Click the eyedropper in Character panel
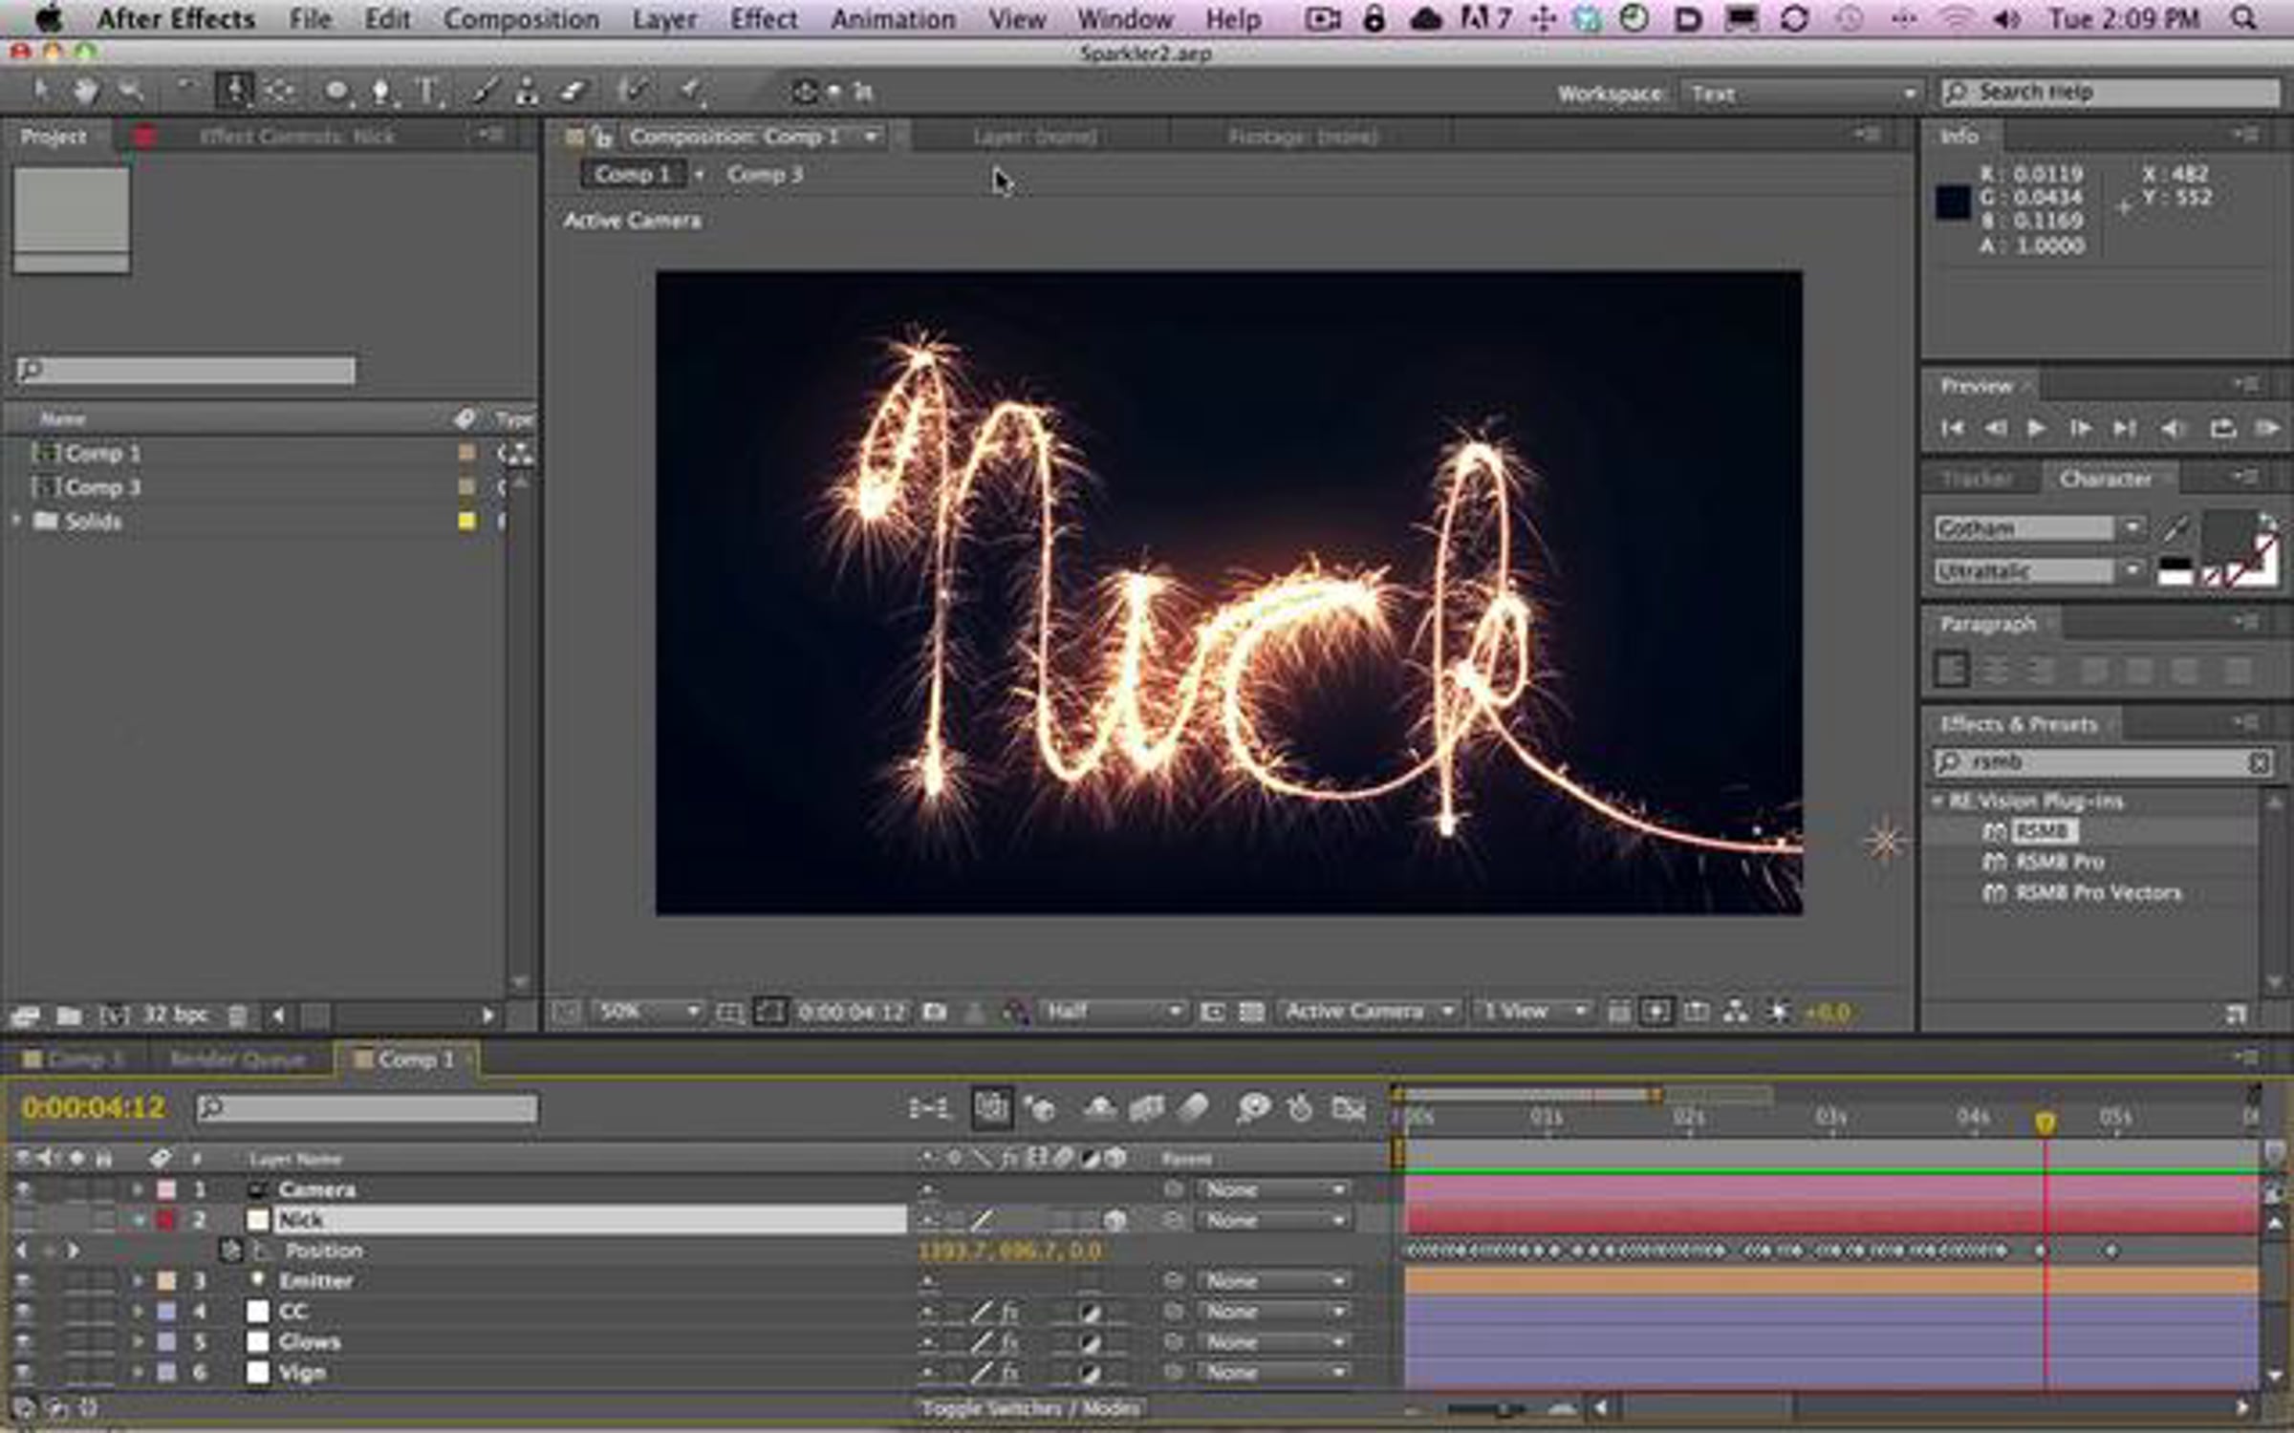2294x1433 pixels. tap(2175, 528)
